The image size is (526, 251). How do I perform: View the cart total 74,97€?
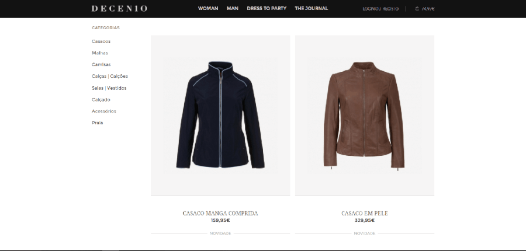pyautogui.click(x=428, y=9)
